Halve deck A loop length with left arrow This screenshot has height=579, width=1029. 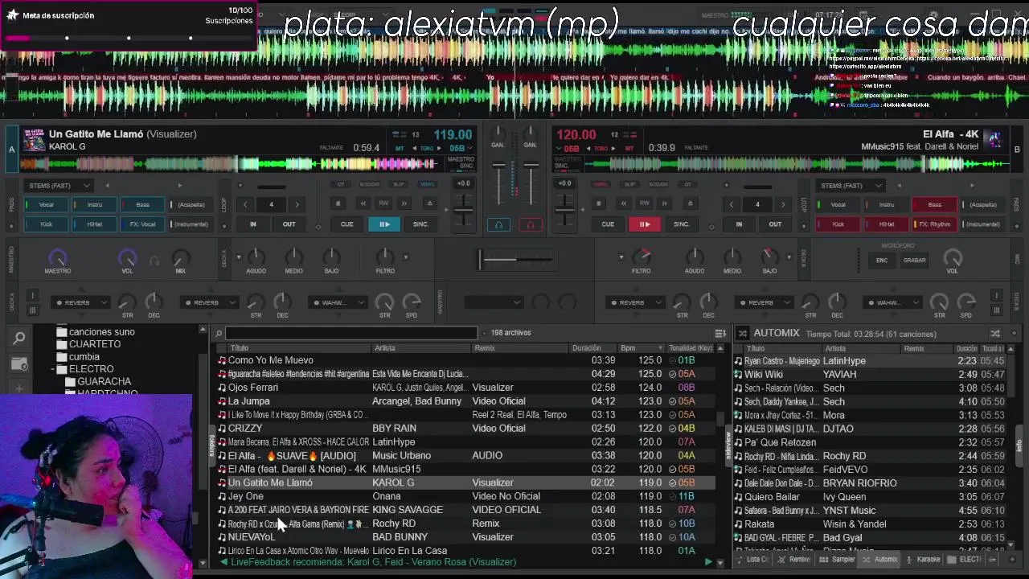tap(246, 204)
